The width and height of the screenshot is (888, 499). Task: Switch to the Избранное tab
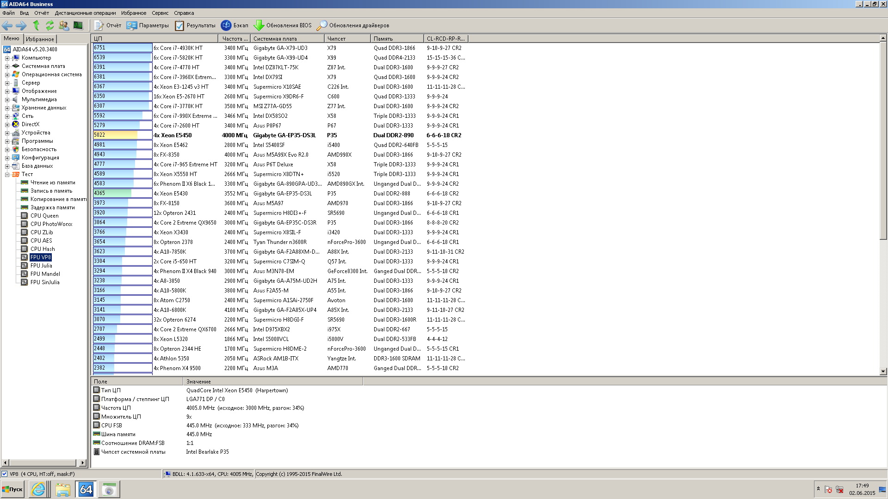[x=40, y=39]
